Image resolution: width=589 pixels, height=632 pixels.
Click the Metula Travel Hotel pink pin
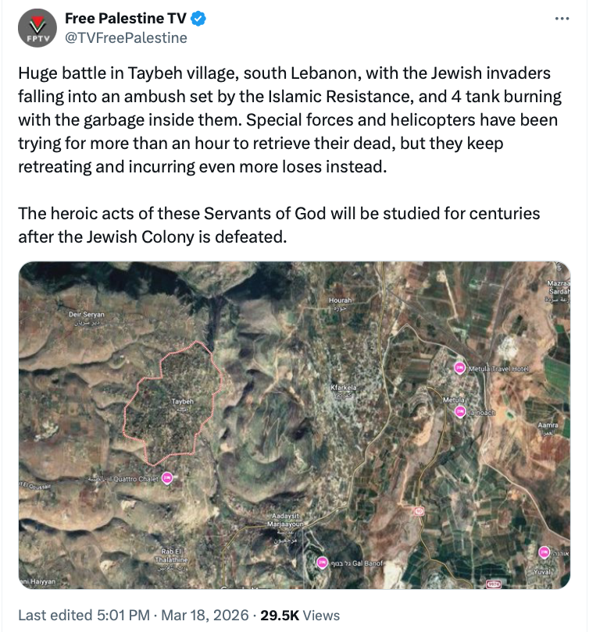(459, 367)
